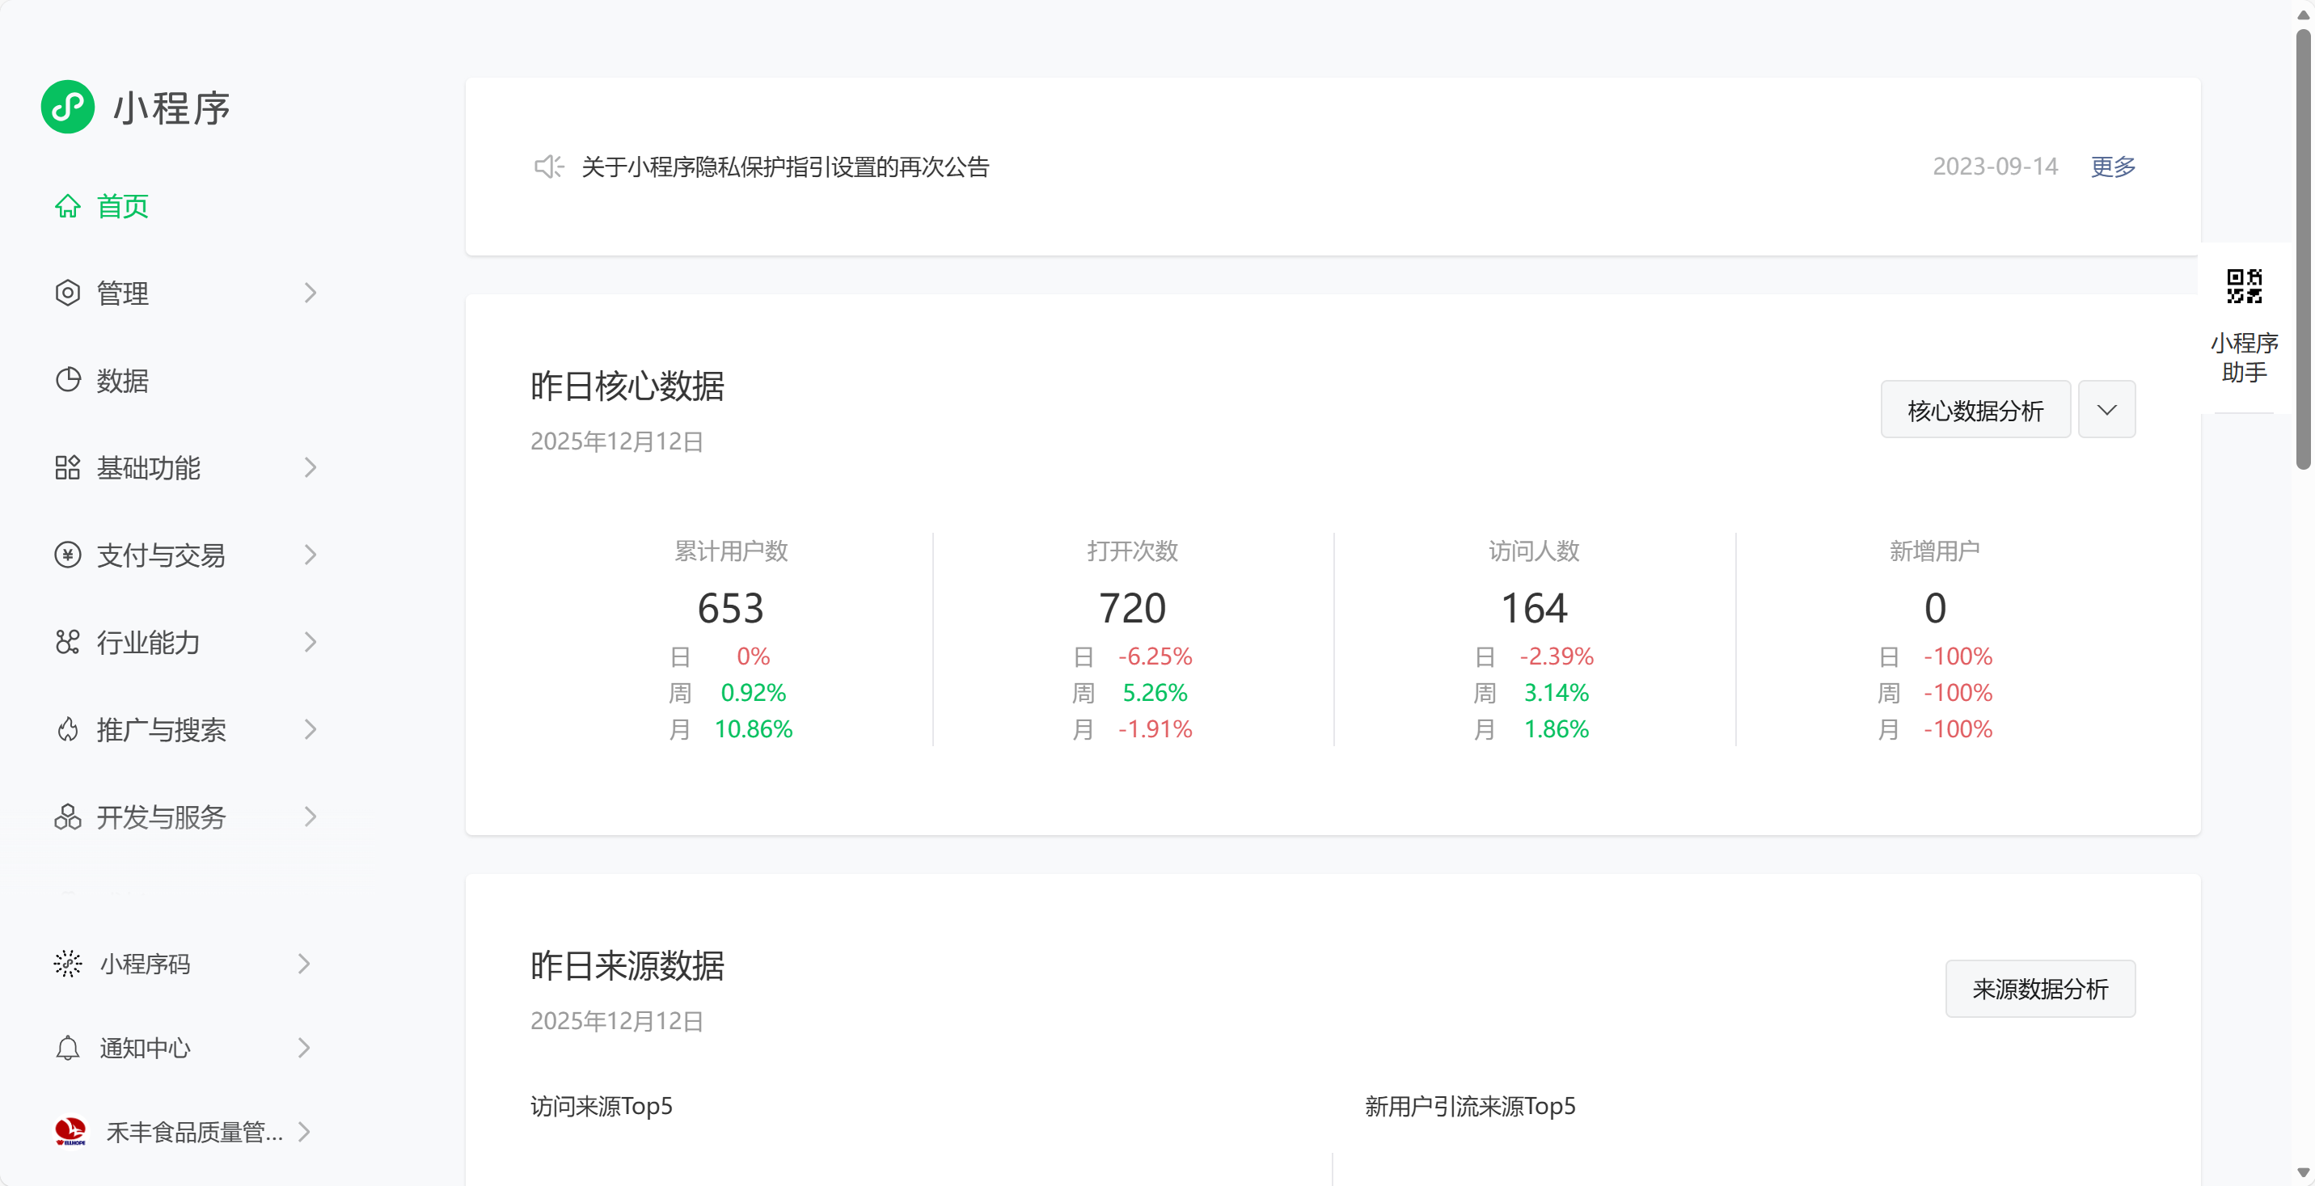
Task: Click the 核心数据分析 button
Action: tap(1975, 410)
